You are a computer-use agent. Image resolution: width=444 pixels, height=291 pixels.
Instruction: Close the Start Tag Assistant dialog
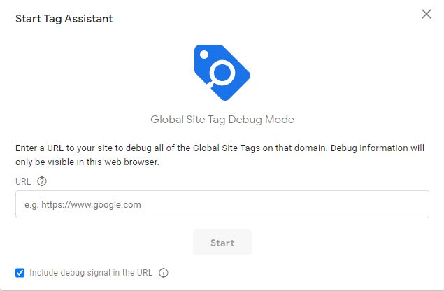click(426, 14)
